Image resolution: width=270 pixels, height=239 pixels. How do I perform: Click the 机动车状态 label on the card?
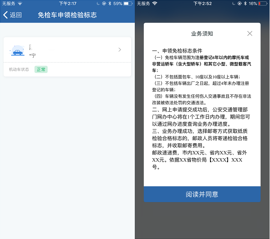point(19,69)
